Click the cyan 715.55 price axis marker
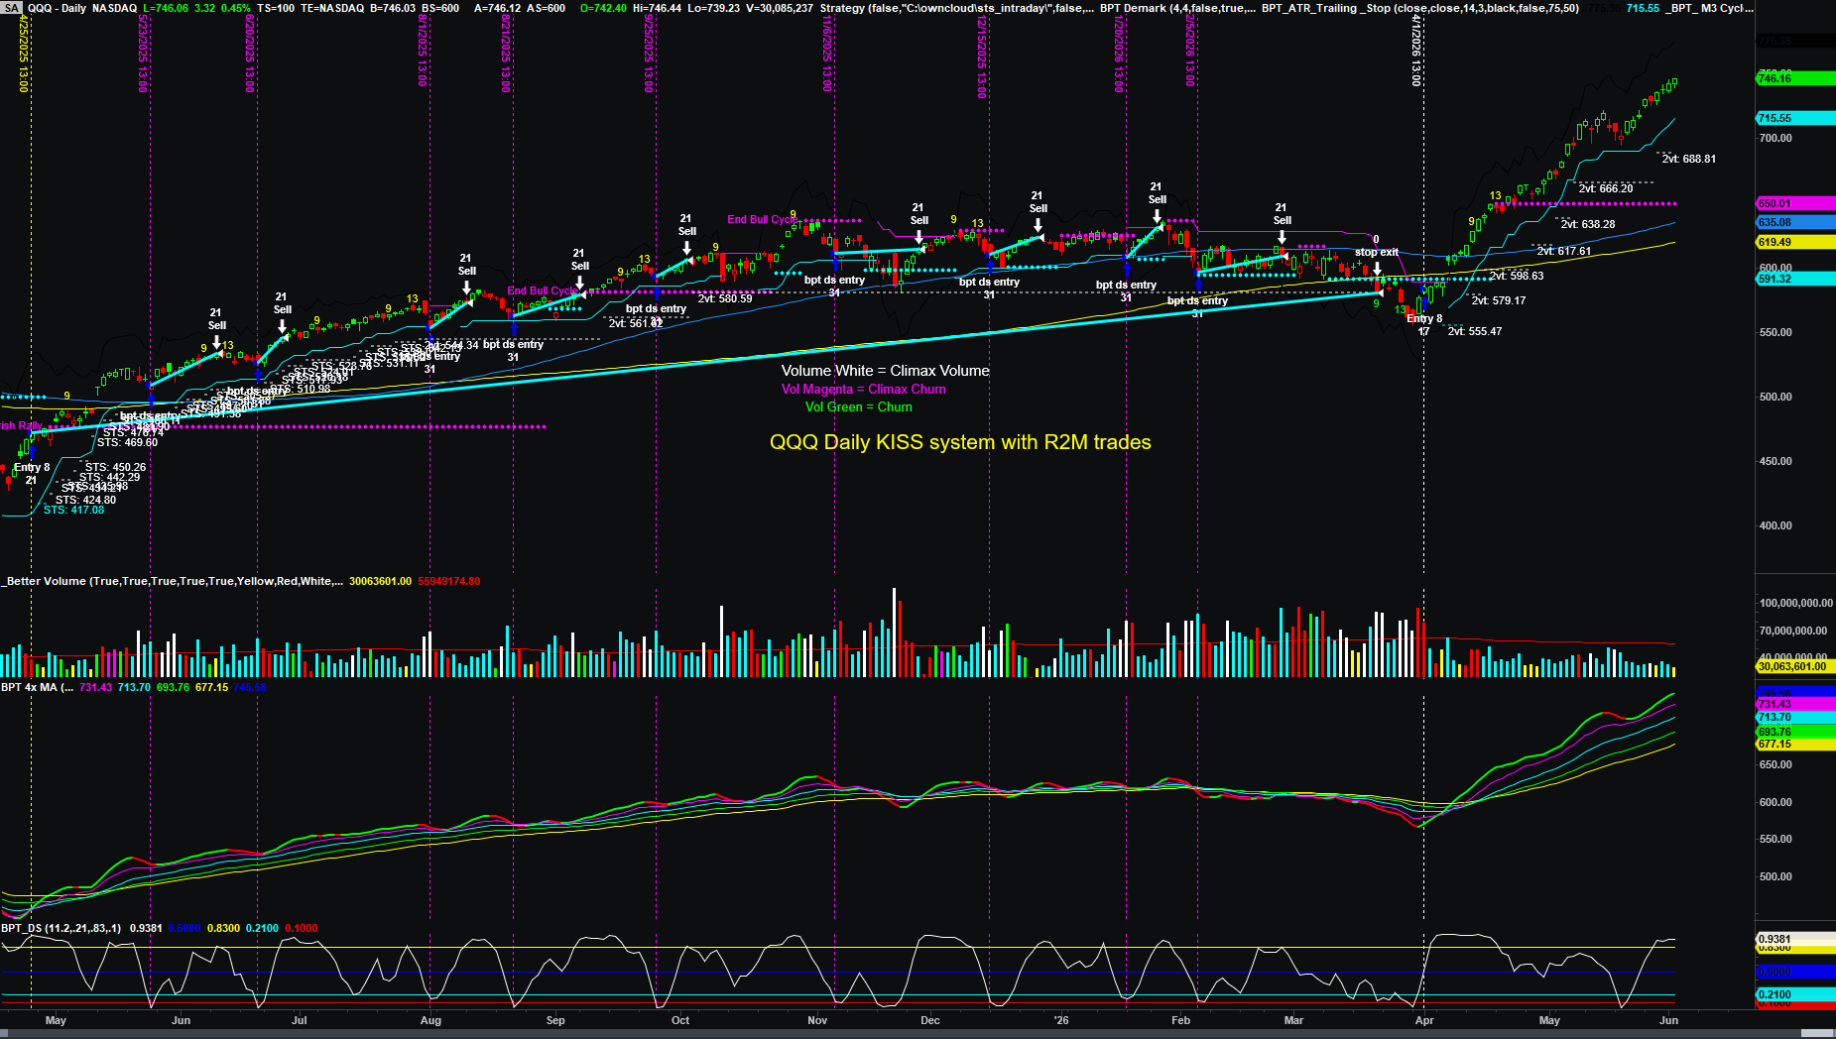Image resolution: width=1836 pixels, height=1039 pixels. (x=1795, y=118)
